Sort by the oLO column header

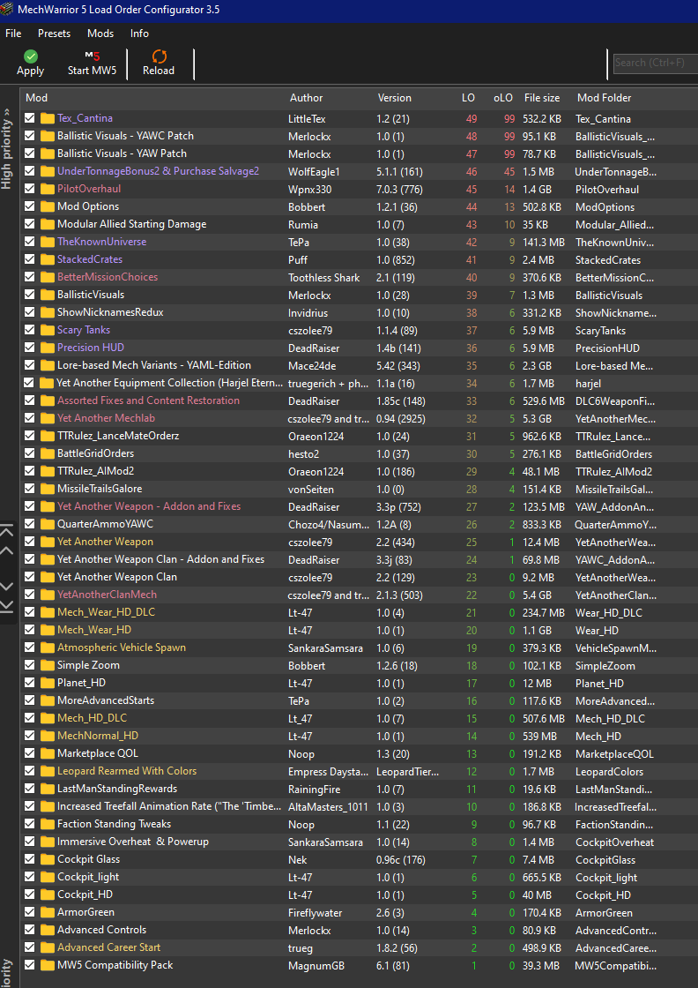coord(503,98)
